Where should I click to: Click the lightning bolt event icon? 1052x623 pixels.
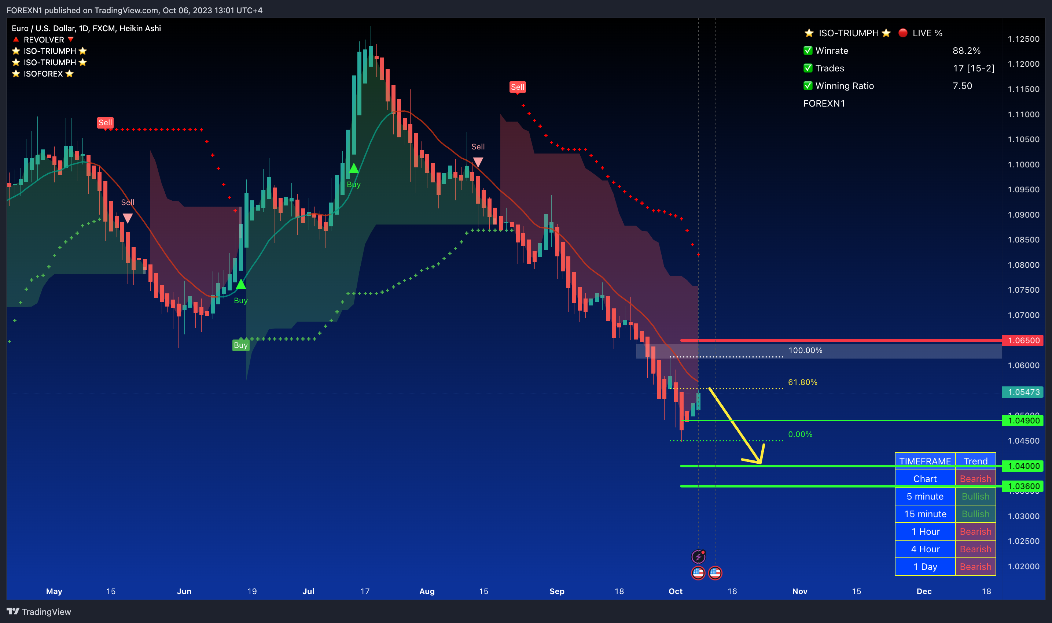pos(698,557)
